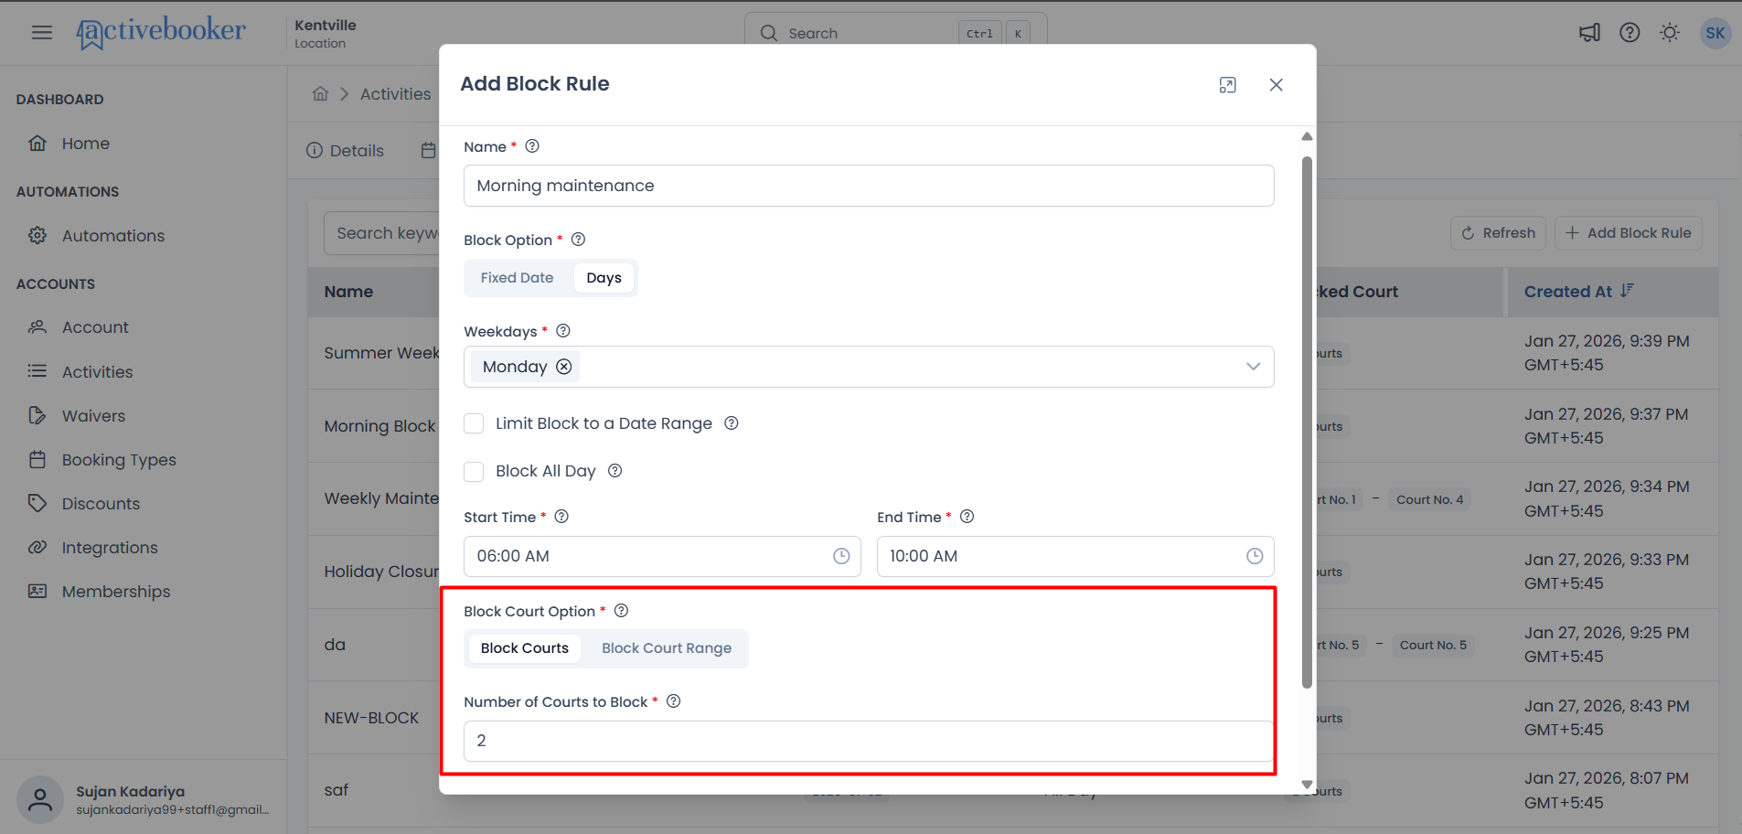Toggle light/dark theme sun icon
Image resolution: width=1742 pixels, height=834 pixels.
click(x=1670, y=33)
